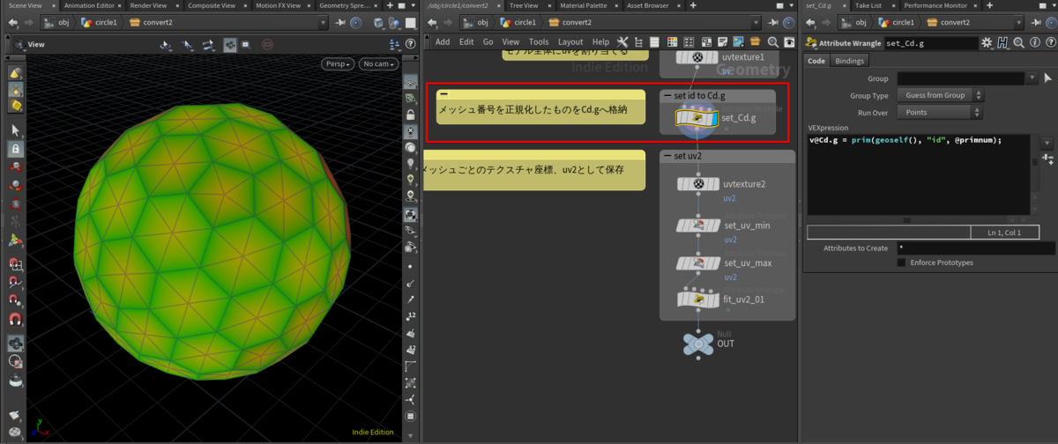Image resolution: width=1058 pixels, height=444 pixels.
Task: Toggle the display options lock in right viewport toolbar
Action: (411, 115)
